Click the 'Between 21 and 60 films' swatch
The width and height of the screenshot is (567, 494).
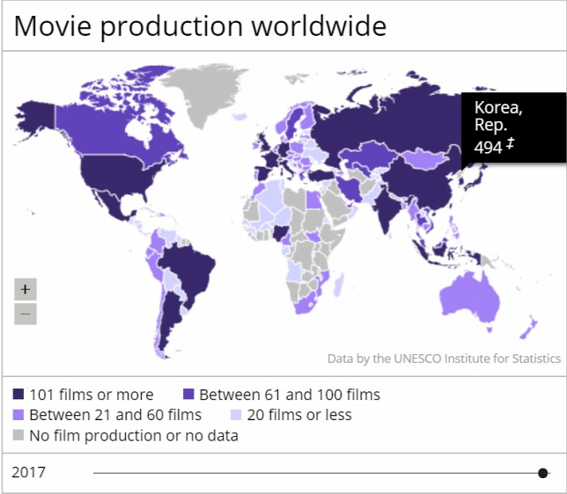[x=18, y=415]
